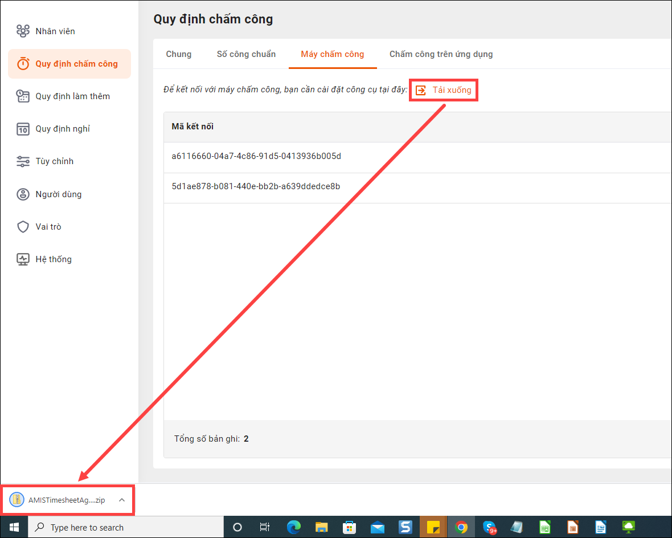Screen dimensions: 672x538
Task: Open Vai trò shield icon
Action: click(x=23, y=226)
